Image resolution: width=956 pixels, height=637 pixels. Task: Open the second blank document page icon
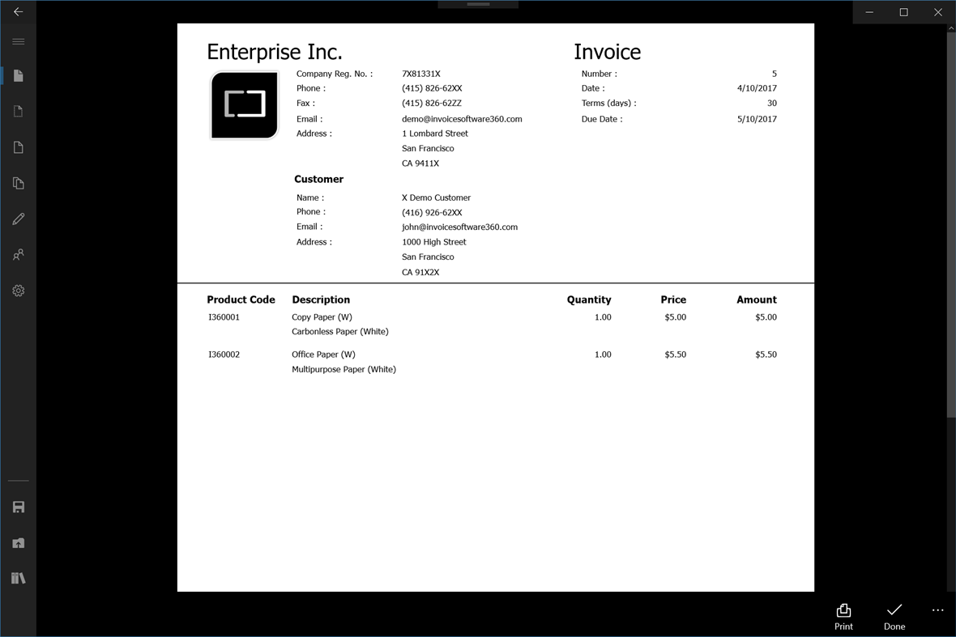pyautogui.click(x=18, y=147)
